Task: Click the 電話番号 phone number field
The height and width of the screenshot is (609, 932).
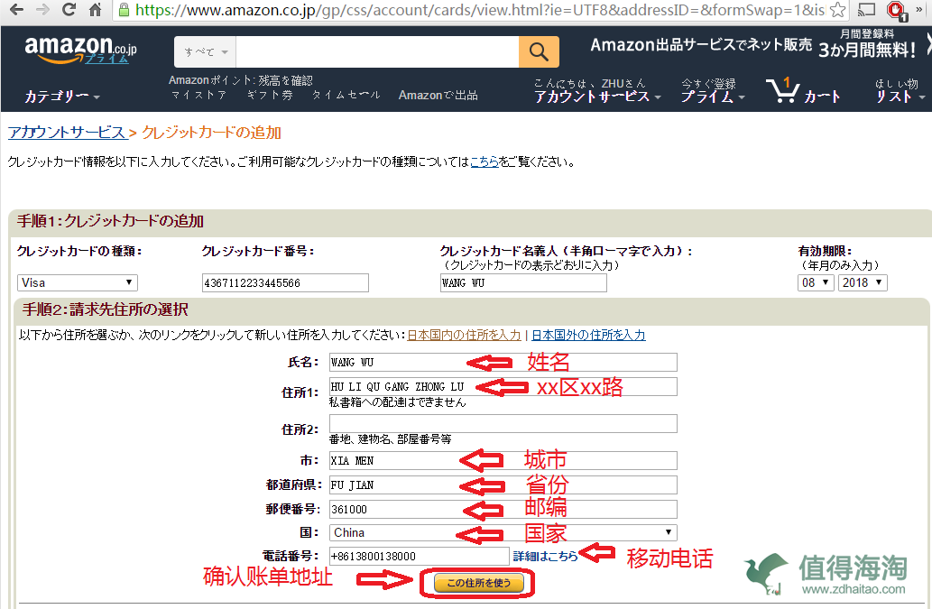Action: point(419,556)
